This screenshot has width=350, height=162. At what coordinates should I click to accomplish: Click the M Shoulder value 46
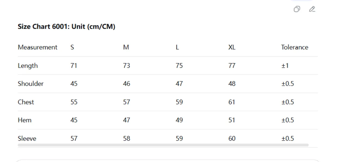[x=126, y=84]
